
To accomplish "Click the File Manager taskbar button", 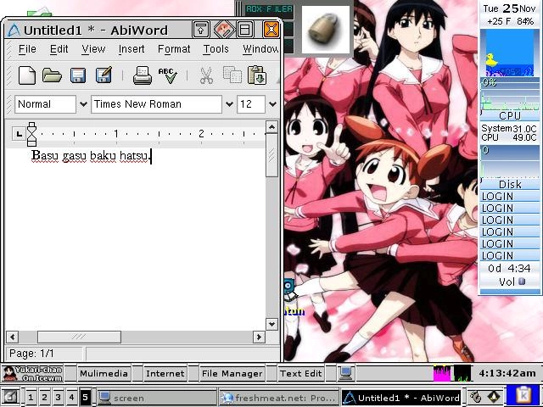I will point(232,373).
